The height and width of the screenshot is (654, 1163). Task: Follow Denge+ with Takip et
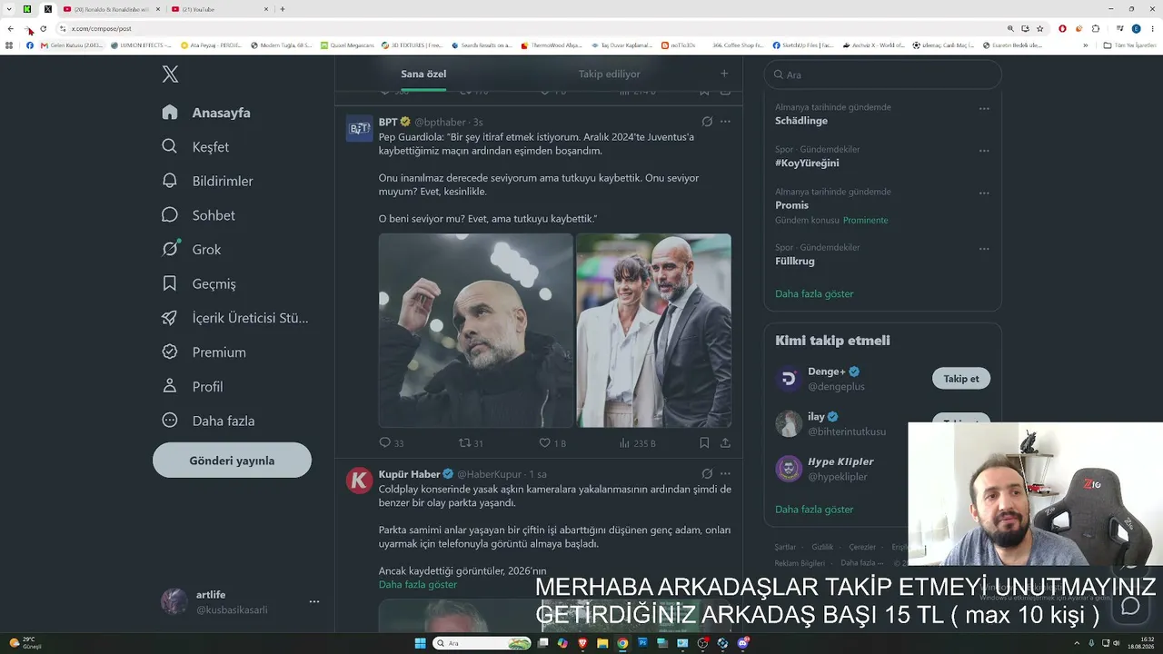click(961, 379)
